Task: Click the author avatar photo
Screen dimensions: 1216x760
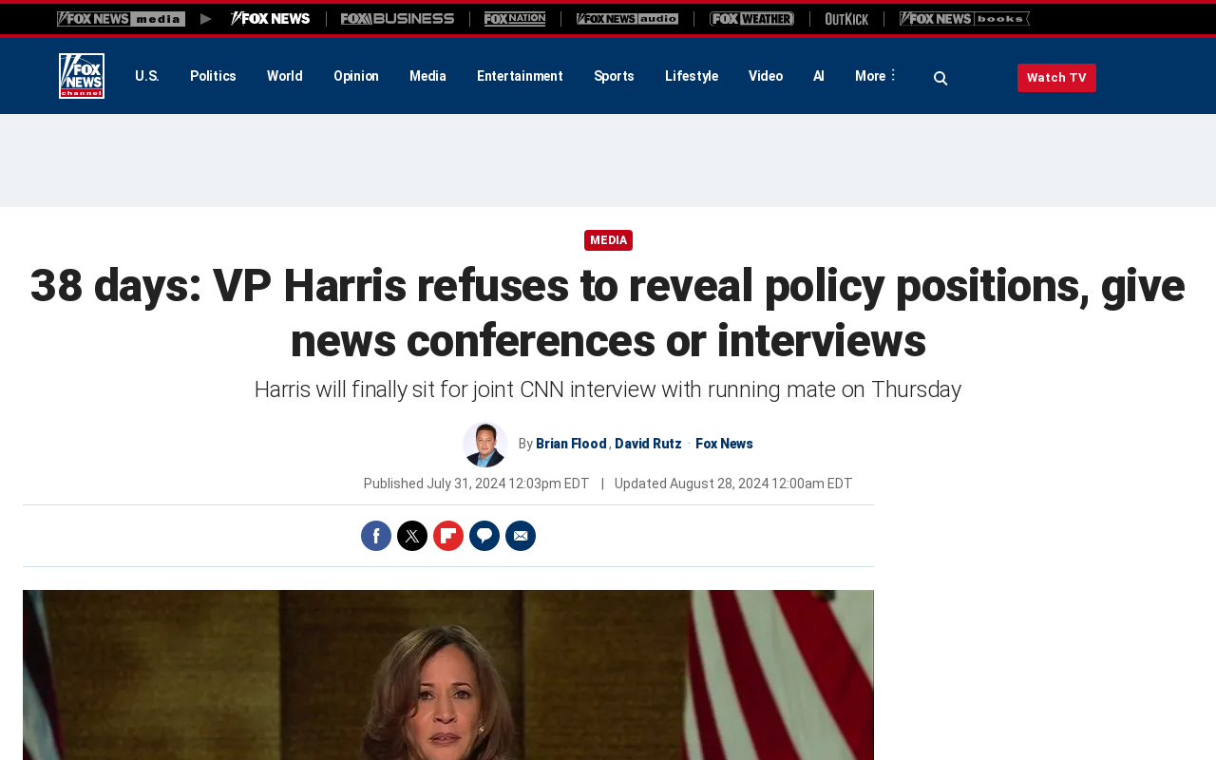Action: click(485, 445)
